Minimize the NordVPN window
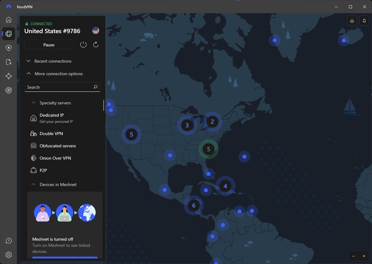372x264 pixels. [336, 7]
